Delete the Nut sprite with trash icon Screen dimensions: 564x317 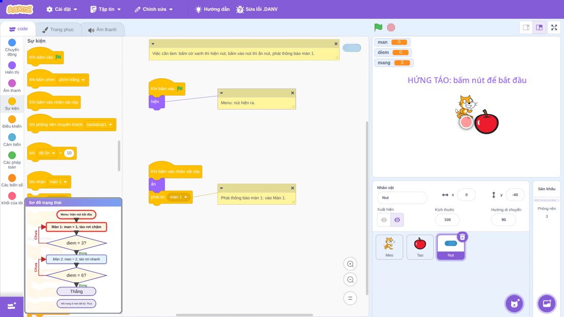(x=462, y=237)
